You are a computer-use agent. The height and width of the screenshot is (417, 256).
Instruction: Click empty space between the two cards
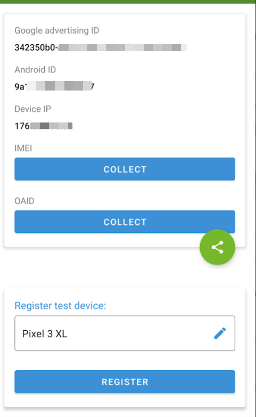[106, 268]
